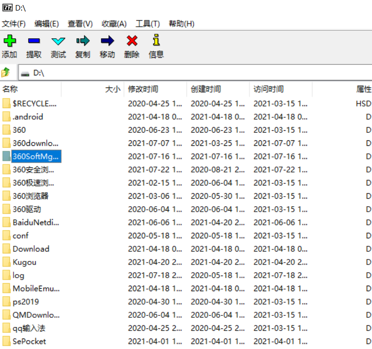Click the ps2019 folder icon
372x349 pixels.
pyautogui.click(x=7, y=302)
